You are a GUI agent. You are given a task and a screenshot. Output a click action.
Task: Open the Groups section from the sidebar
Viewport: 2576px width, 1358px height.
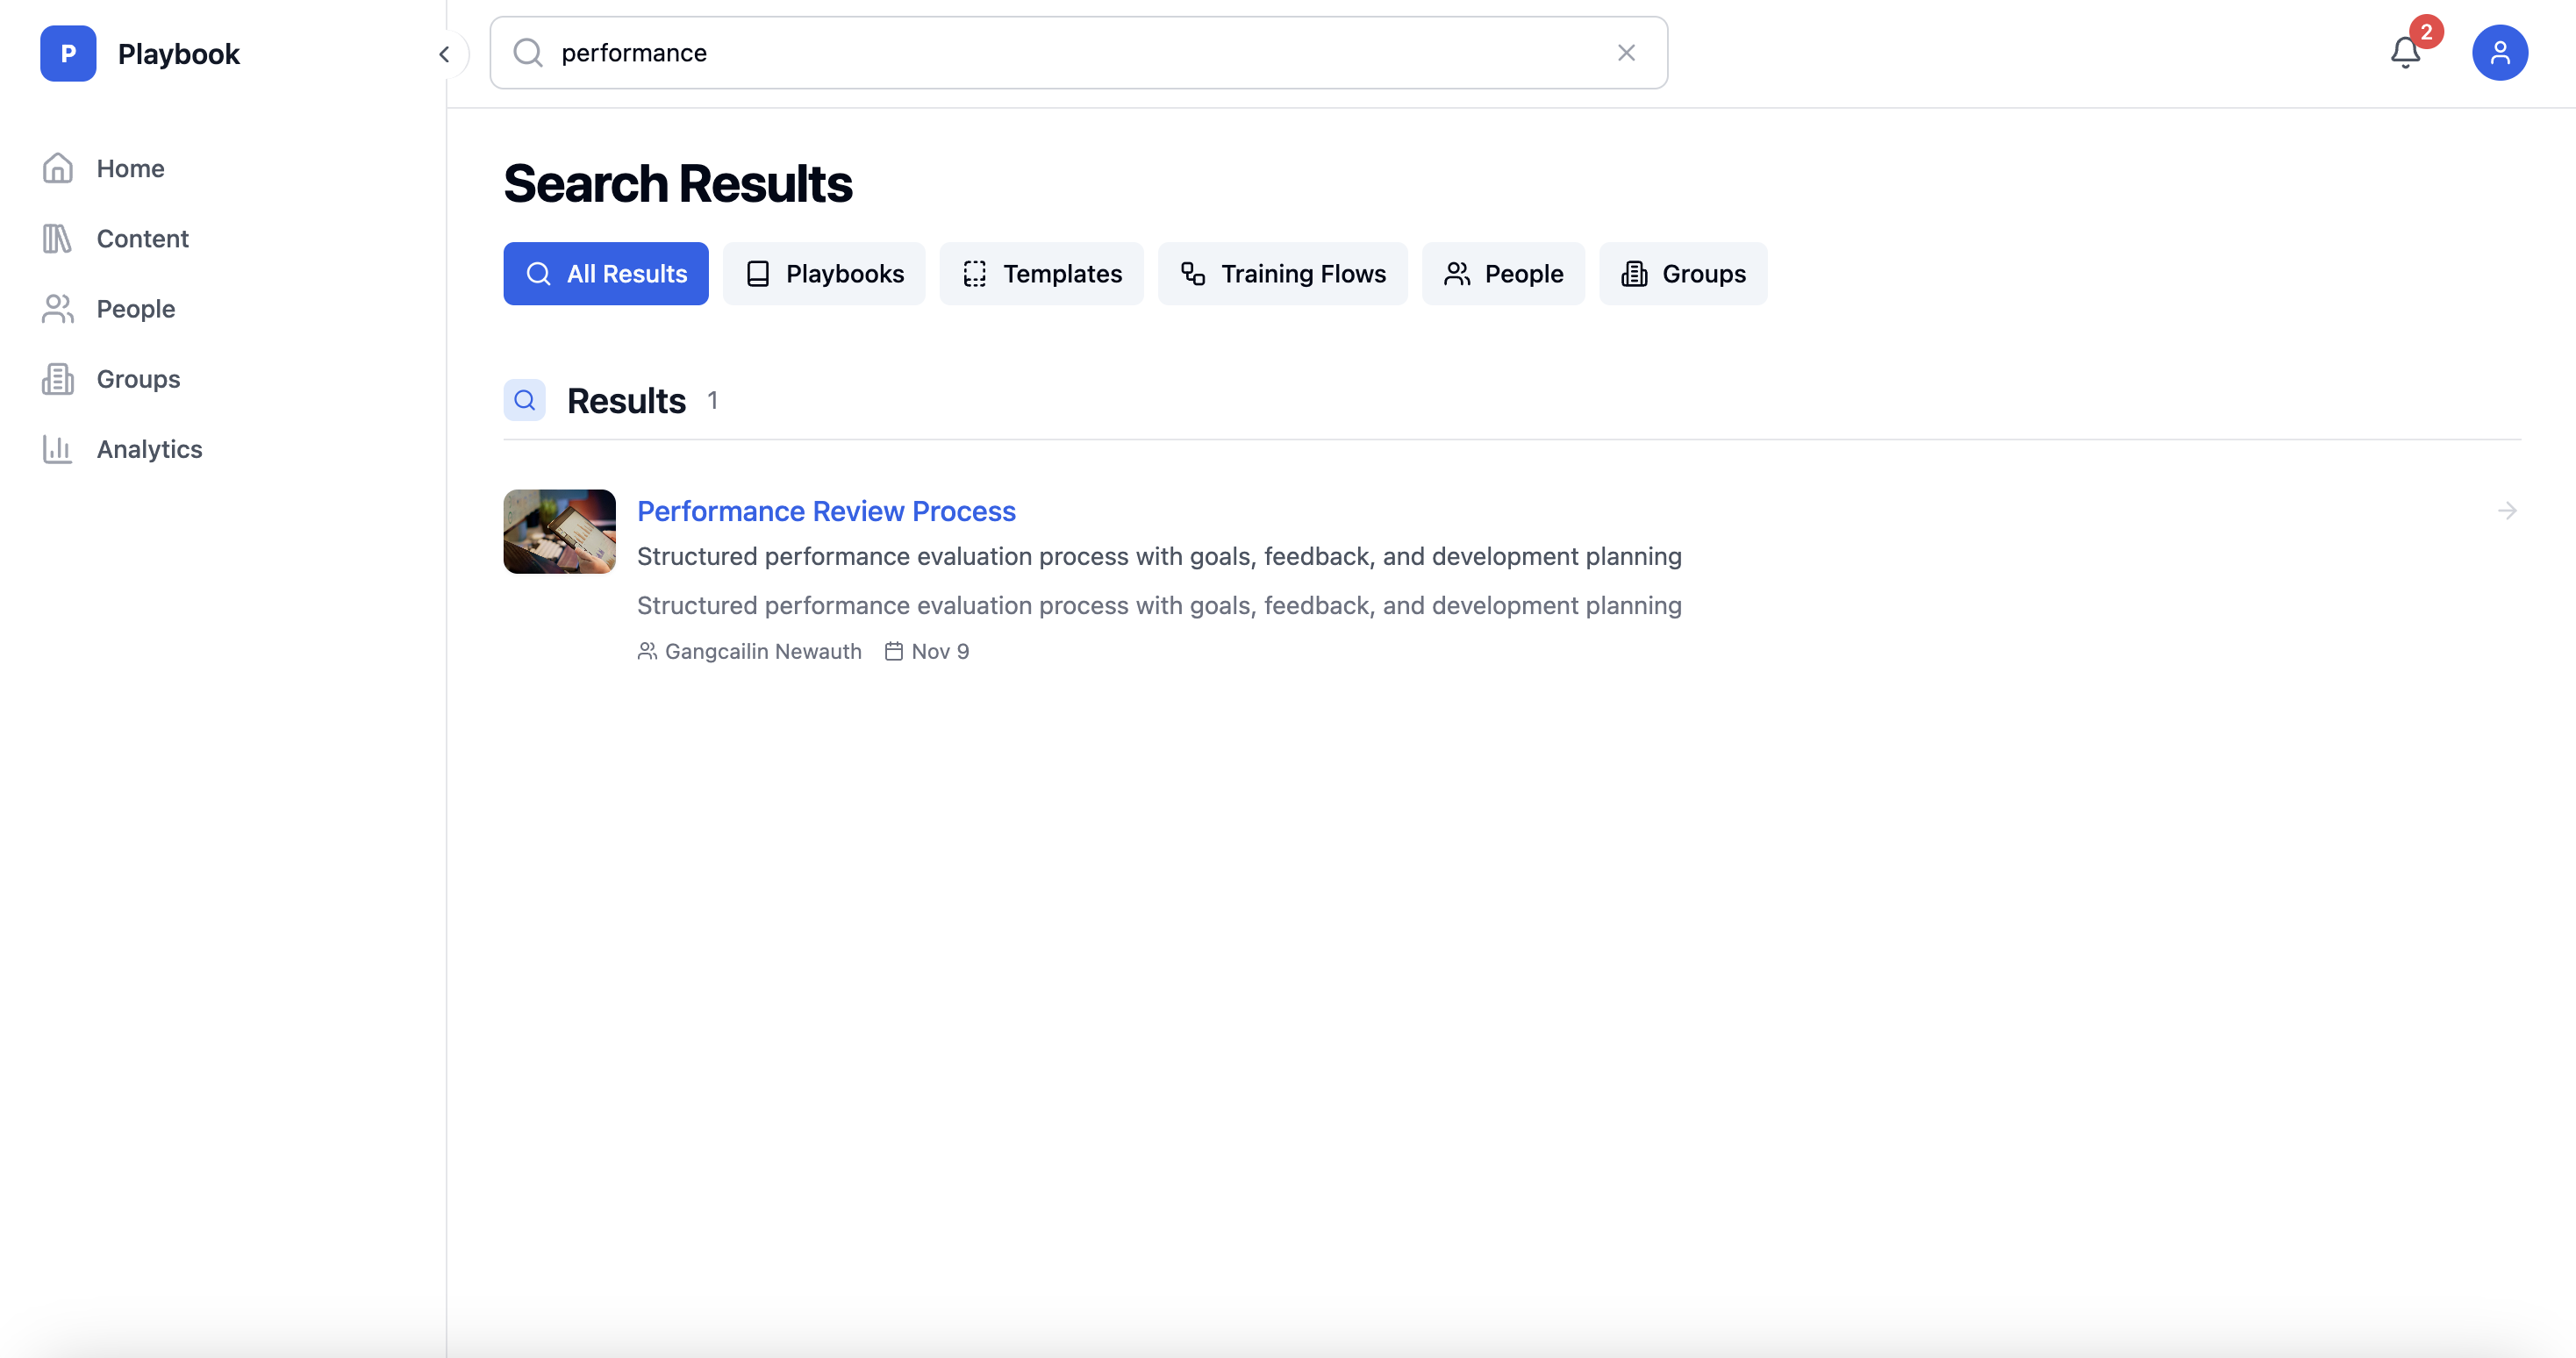point(136,379)
